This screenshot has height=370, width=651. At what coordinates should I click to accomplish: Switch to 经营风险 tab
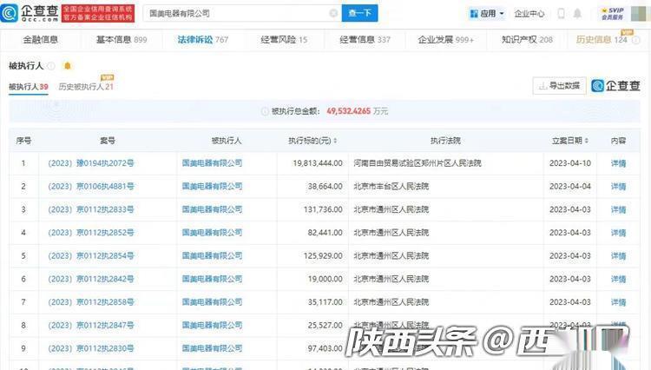(x=284, y=40)
